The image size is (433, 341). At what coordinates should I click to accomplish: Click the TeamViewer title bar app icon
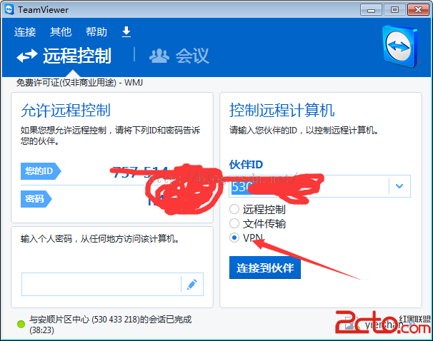[9, 10]
